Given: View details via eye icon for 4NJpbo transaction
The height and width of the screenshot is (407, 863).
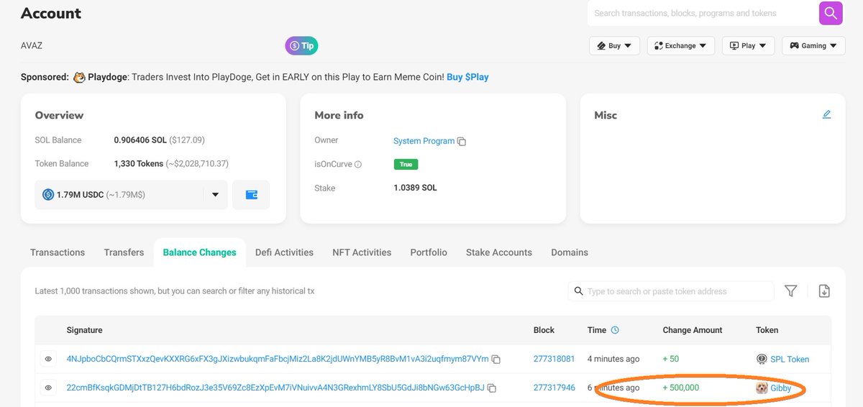Looking at the screenshot, I should point(48,359).
